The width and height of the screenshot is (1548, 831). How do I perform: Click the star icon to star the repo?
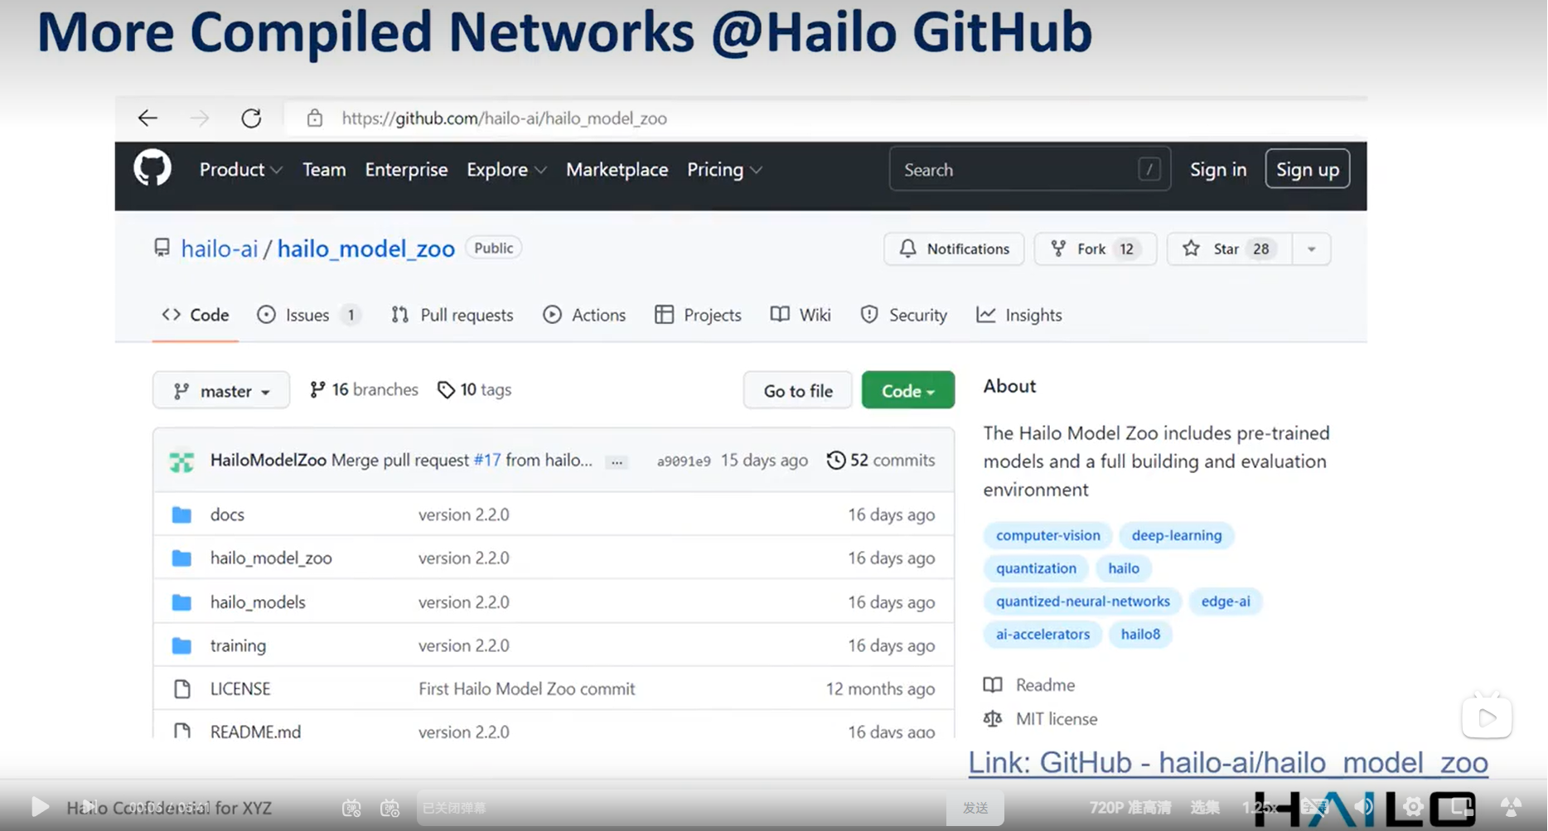click(1191, 249)
